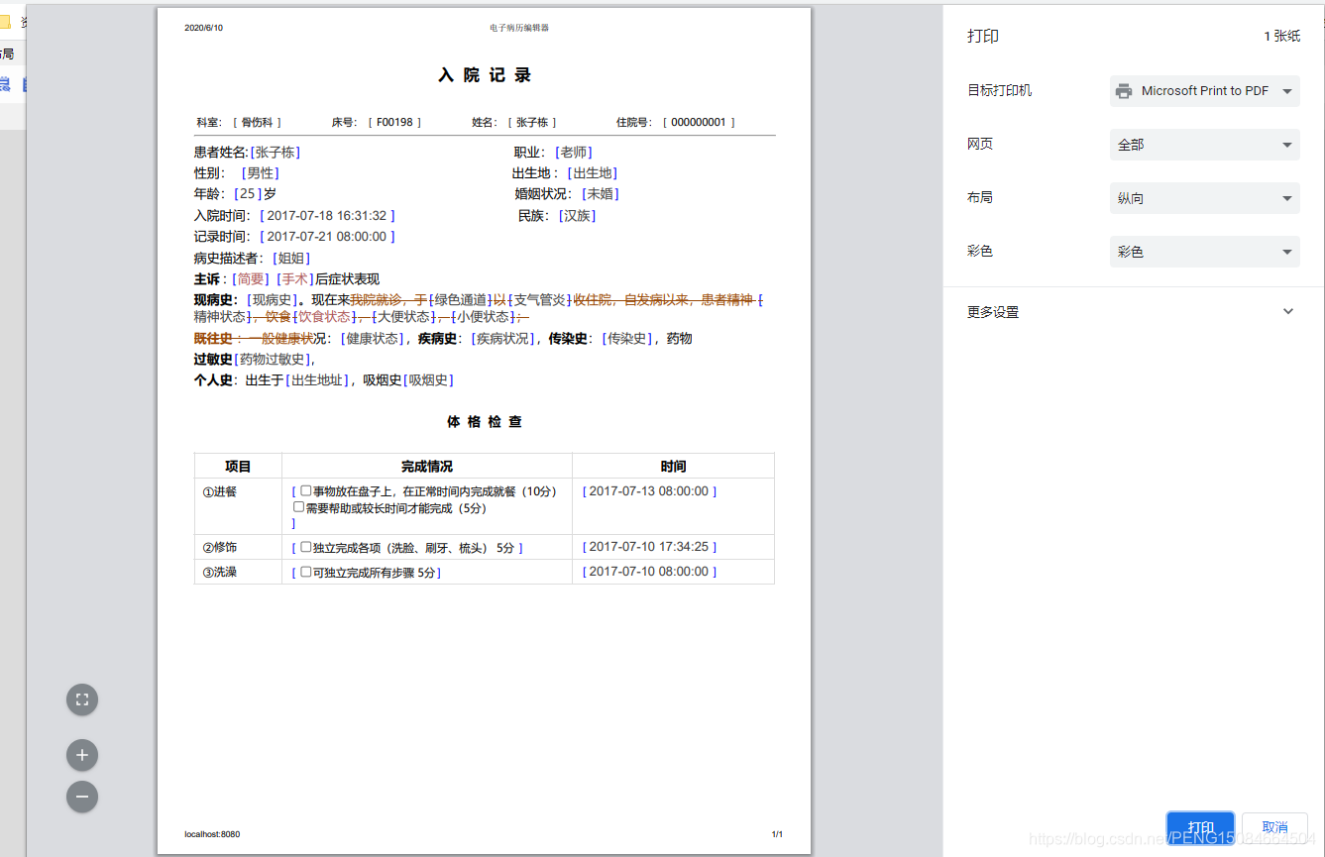
Task: Click the 支气管炎 field
Action: point(540,300)
